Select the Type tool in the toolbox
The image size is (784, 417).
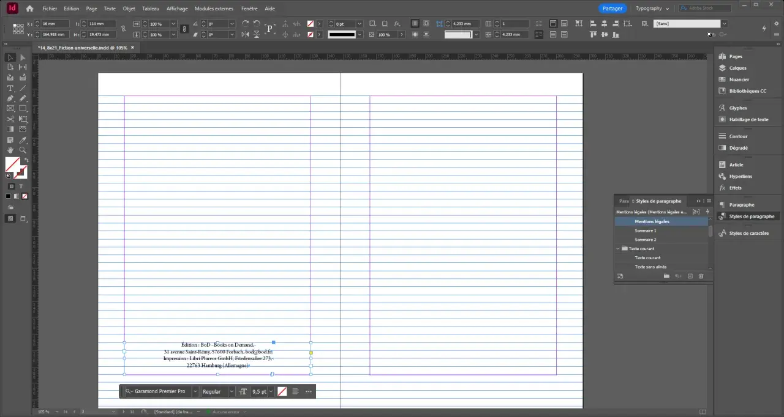(x=10, y=88)
